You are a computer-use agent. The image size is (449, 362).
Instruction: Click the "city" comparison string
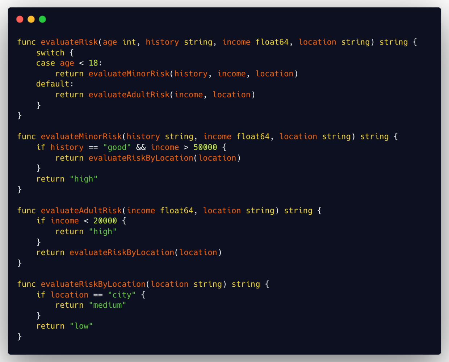122,295
